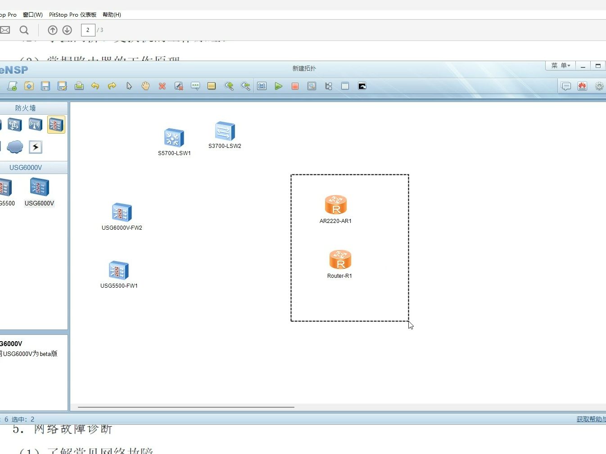Click the 获取帮助 help link in status bar
Viewport: 606px width, 454px height.
click(x=591, y=419)
